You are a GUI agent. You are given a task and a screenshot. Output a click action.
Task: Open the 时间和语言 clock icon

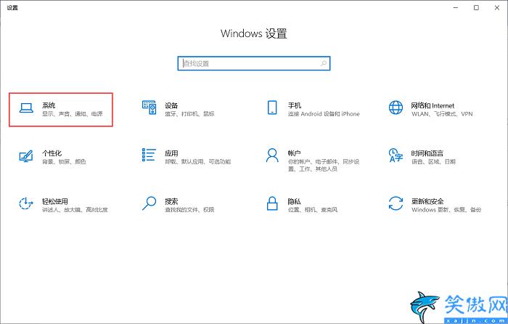(x=396, y=155)
